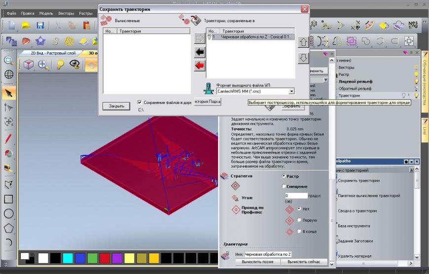Click Сохранить траектории in Toolpaths panel
The height and width of the screenshot is (274, 429).
[x=358, y=180]
